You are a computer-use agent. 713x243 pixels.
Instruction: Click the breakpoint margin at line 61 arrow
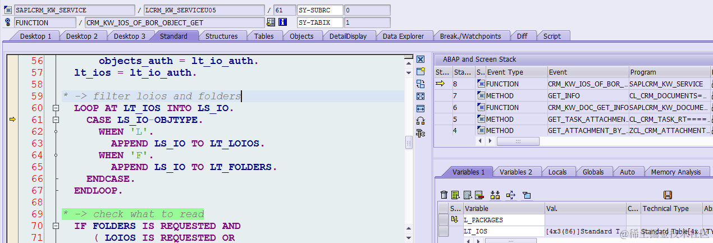click(x=12, y=120)
